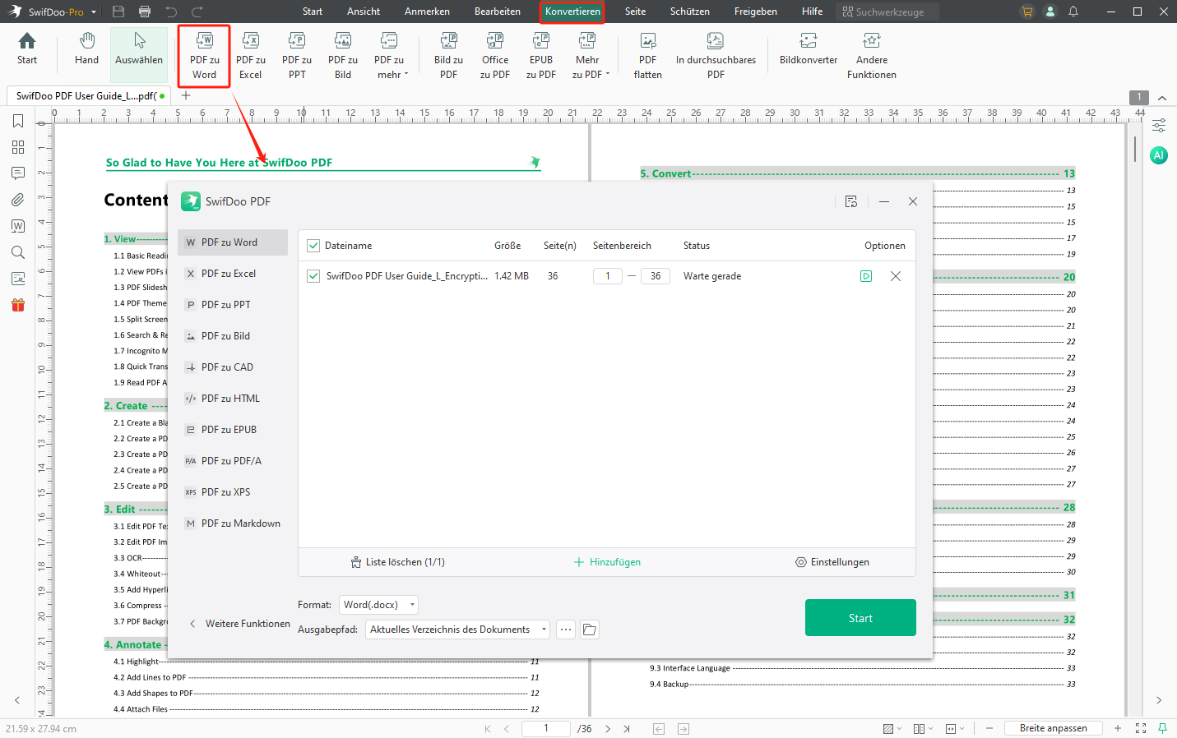This screenshot has width=1177, height=738.
Task: Click PDF zu Bild in the ribbon
Action: [x=343, y=55]
